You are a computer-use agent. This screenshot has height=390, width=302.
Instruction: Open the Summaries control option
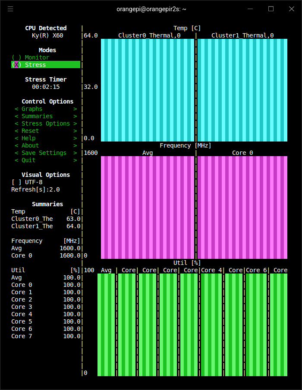coord(46,116)
